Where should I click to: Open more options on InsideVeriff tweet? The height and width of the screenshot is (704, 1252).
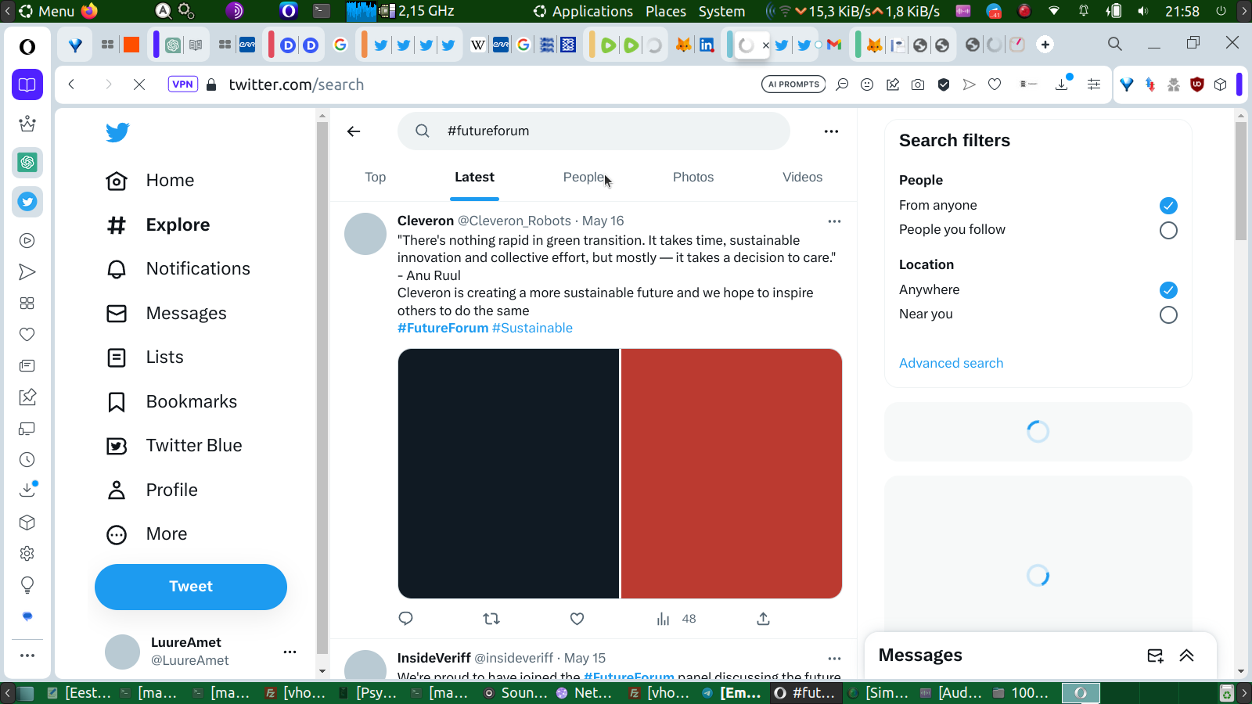click(834, 659)
